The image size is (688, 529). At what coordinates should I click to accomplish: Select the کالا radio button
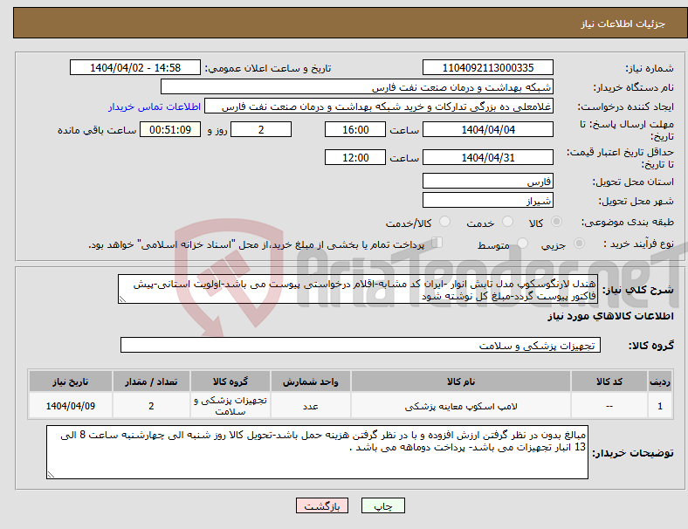556,222
